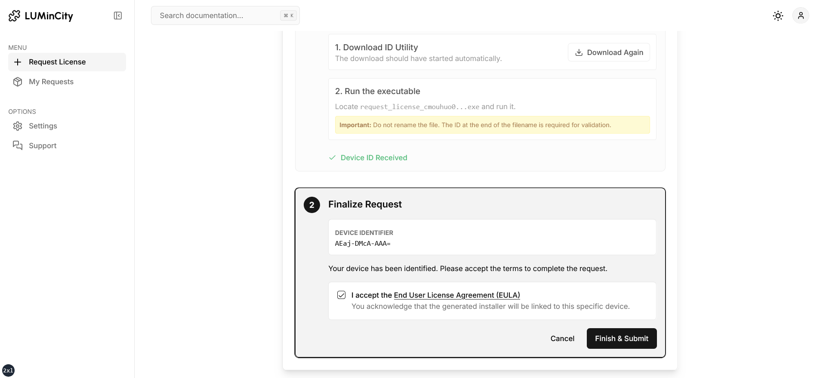The height and width of the screenshot is (378, 826).
Task: Click the ⌘K shortcut badge
Action: [289, 15]
